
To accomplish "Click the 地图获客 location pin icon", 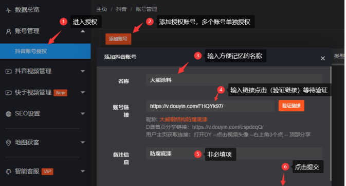I will pos(9,143).
